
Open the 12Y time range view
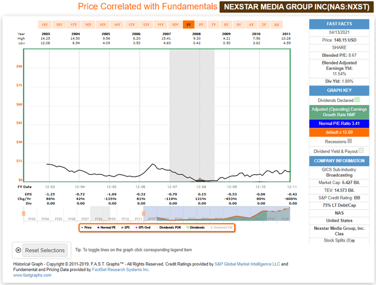(x=146, y=25)
